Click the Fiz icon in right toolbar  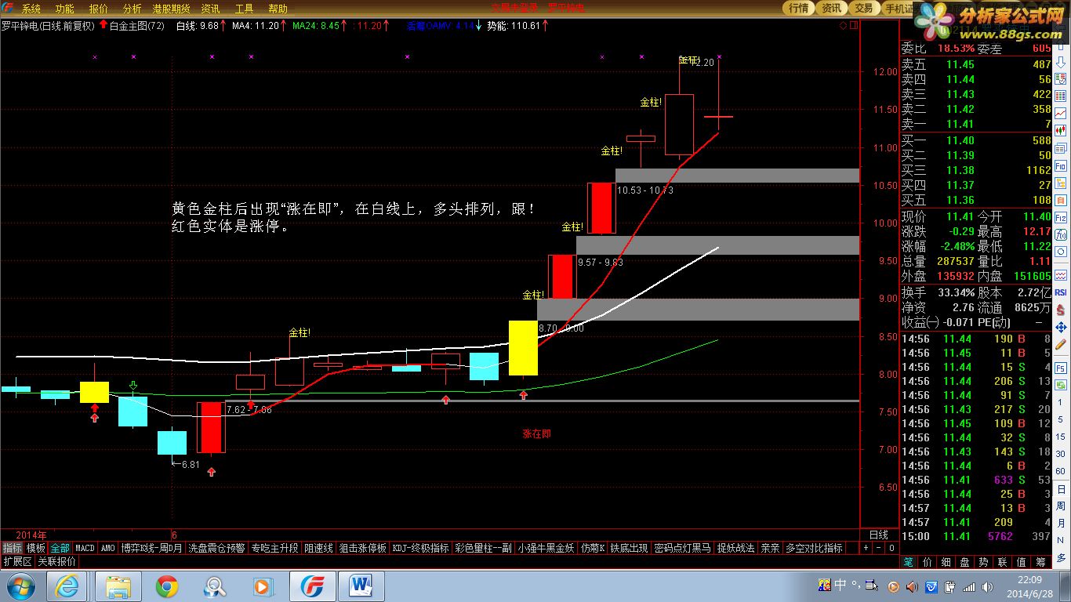coord(1061,217)
